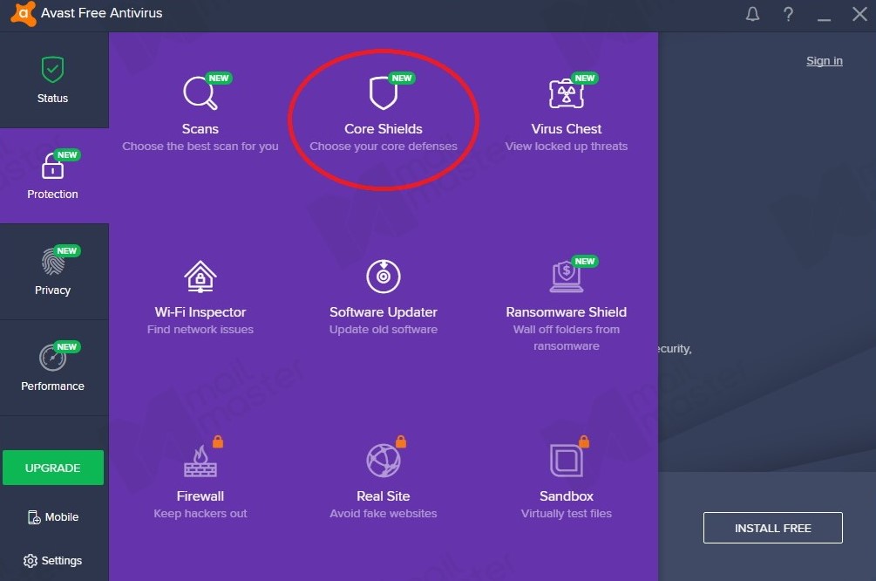
Task: Click the Virus Chest title
Action: [566, 128]
